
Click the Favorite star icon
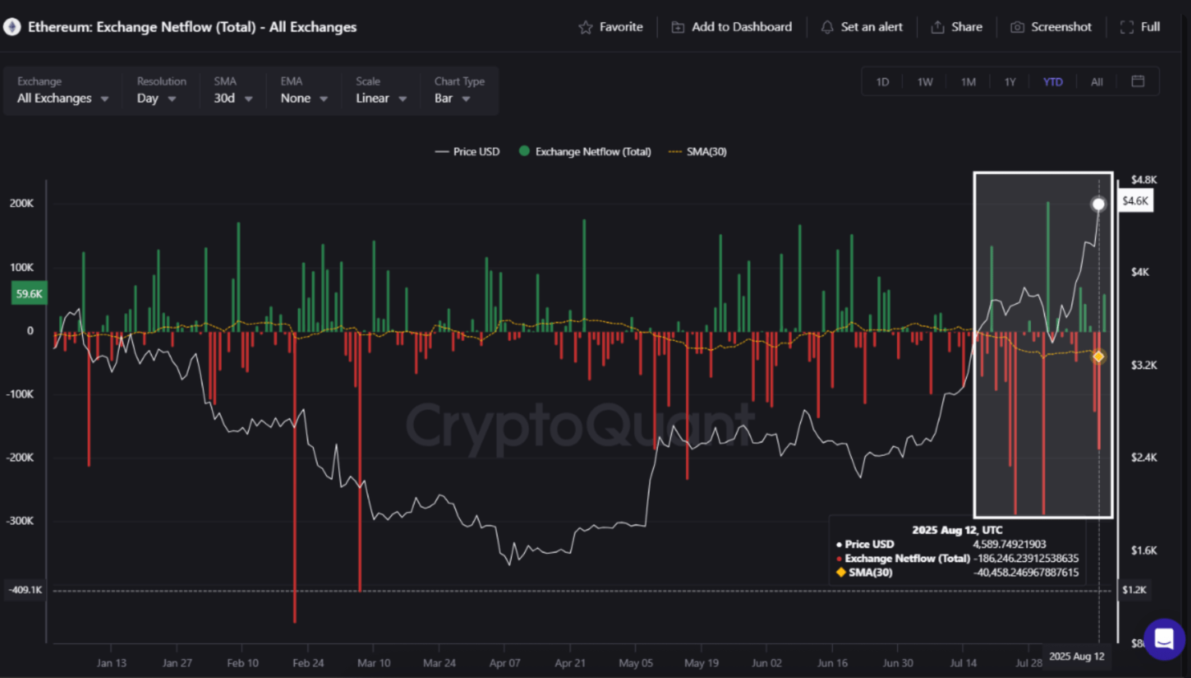tap(585, 27)
